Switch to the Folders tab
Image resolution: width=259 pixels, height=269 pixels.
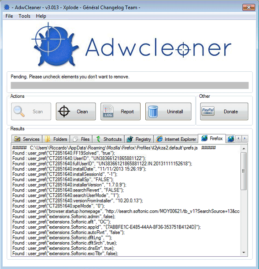(x=56, y=139)
